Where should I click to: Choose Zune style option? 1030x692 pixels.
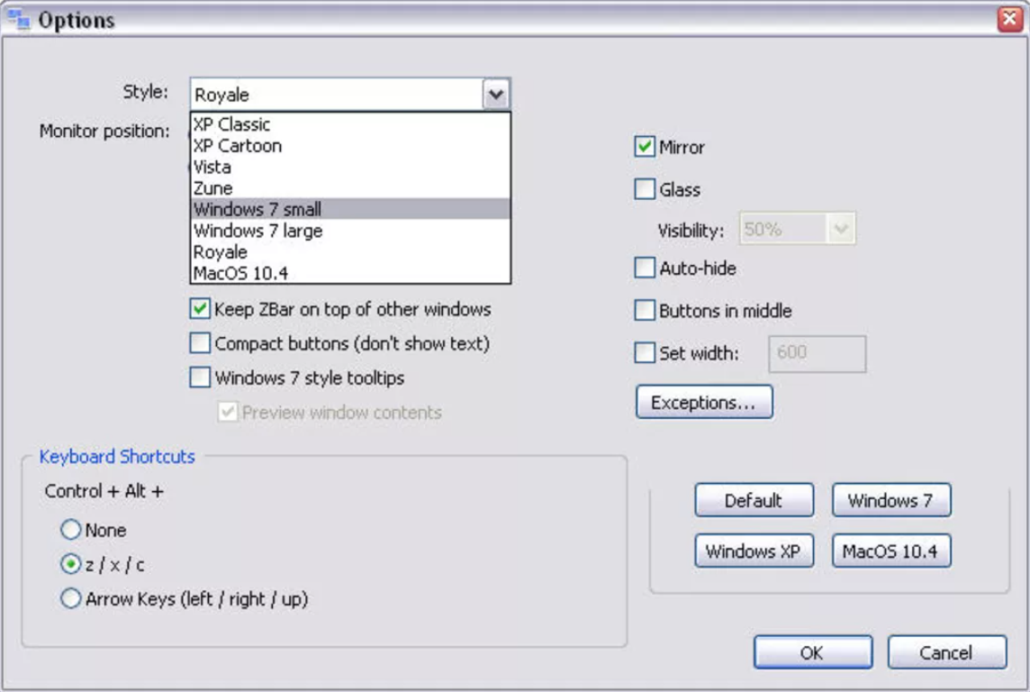[x=350, y=188]
